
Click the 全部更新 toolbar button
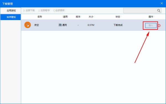pyautogui.click(x=59, y=10)
